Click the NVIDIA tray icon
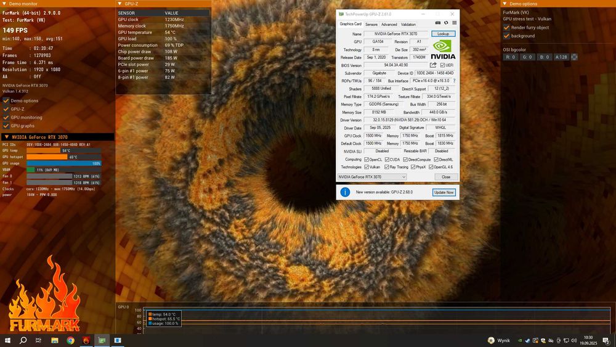 click(x=520, y=340)
